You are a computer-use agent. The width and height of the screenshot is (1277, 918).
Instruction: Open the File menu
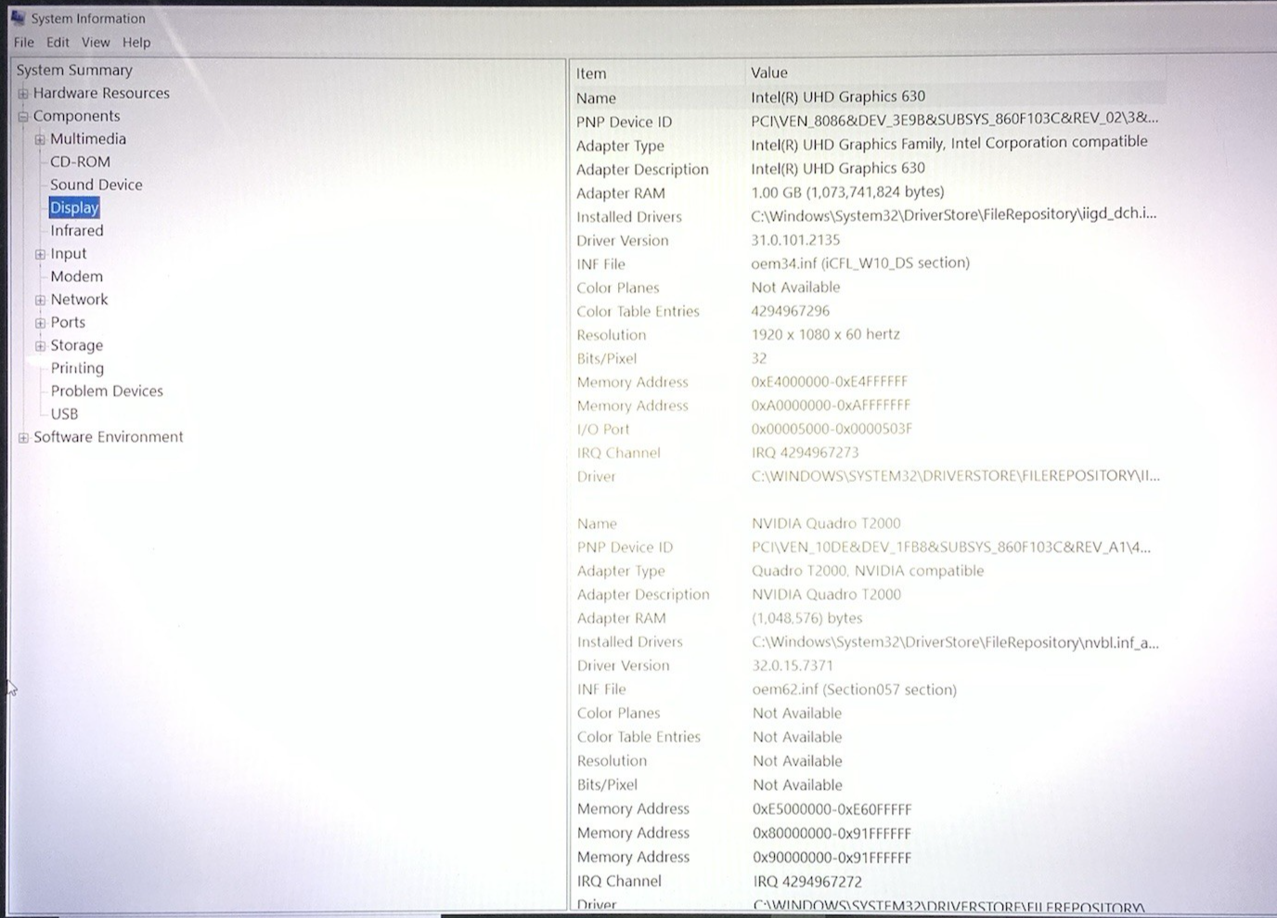23,43
